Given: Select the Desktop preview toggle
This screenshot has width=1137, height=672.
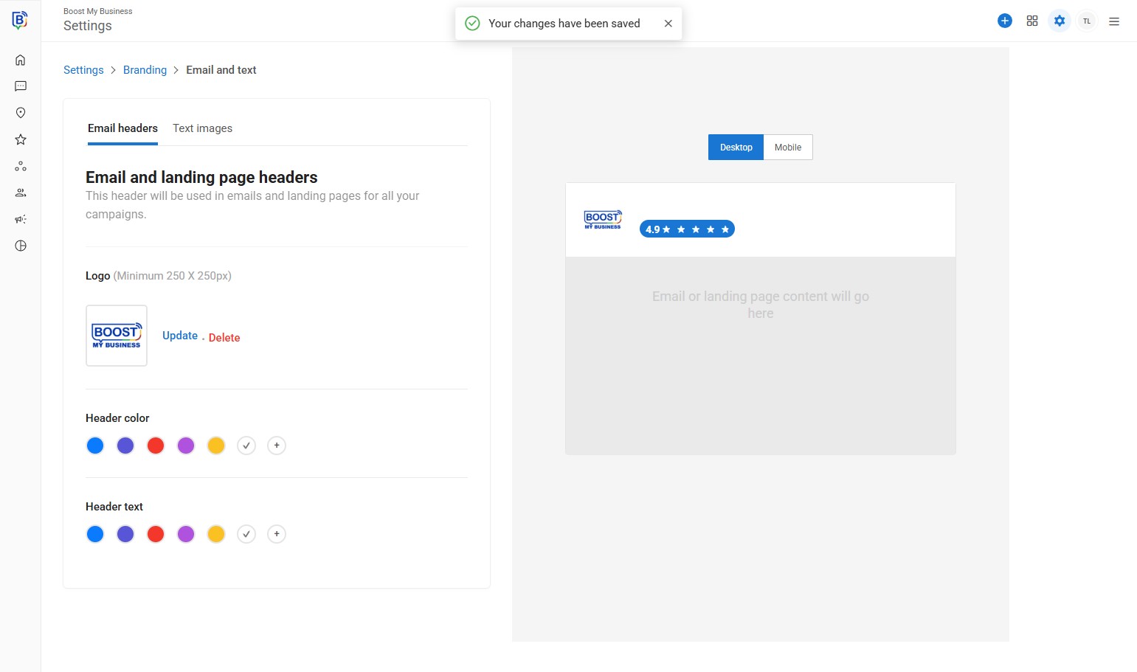Looking at the screenshot, I should point(736,148).
